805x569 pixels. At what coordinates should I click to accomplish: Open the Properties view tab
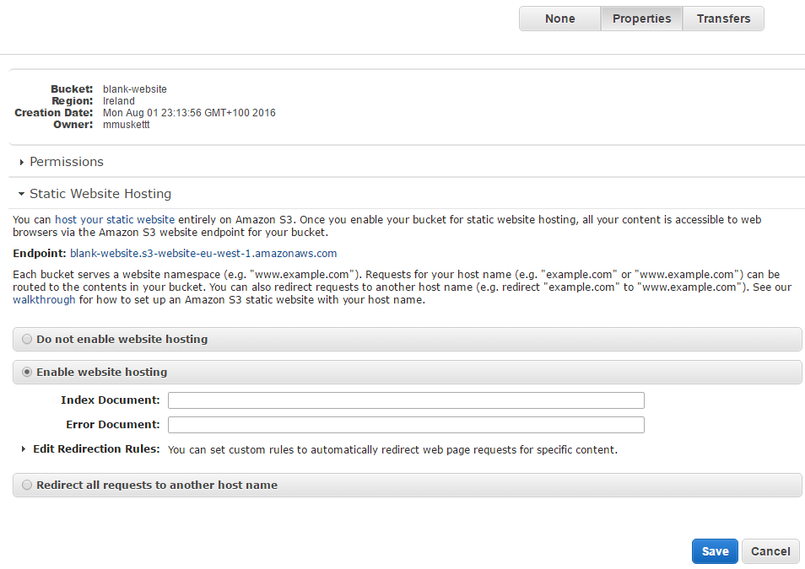coord(642,19)
